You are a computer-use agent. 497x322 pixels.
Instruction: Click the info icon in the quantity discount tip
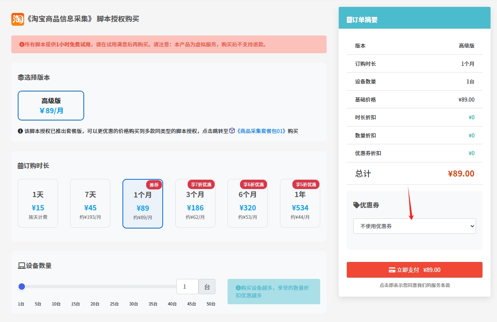pyautogui.click(x=238, y=288)
